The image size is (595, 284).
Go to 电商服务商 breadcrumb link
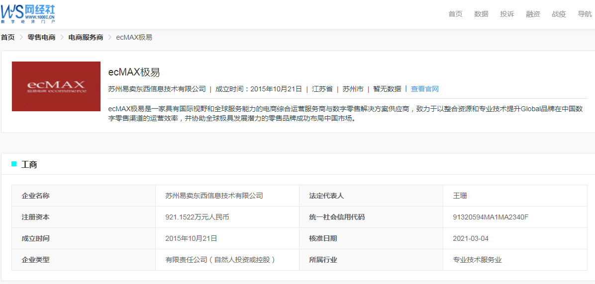pos(86,38)
